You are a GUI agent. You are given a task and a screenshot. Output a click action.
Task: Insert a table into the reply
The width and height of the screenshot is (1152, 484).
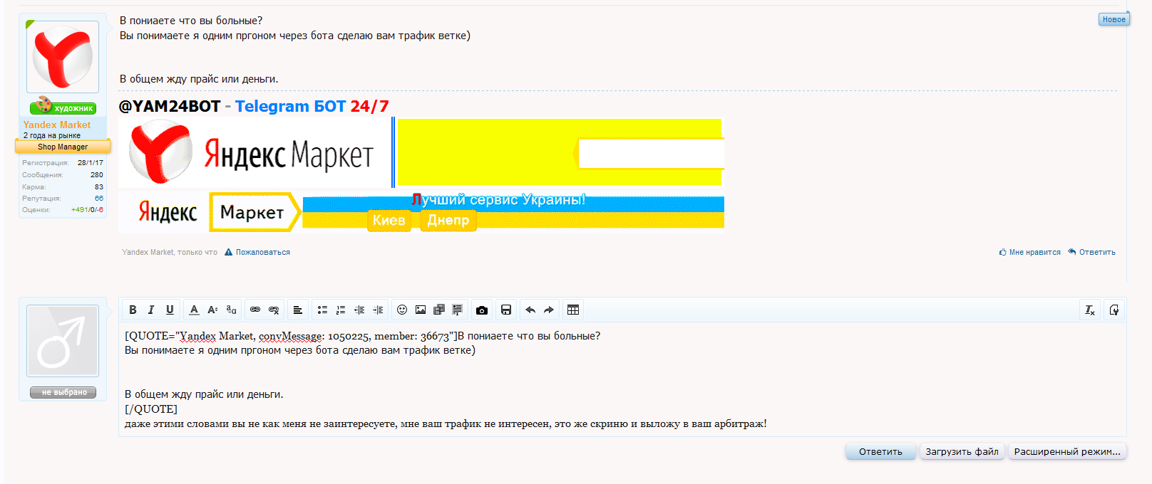tap(573, 310)
